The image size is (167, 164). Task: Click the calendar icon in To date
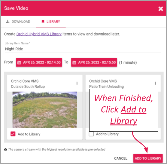pyautogui.click(x=74, y=62)
